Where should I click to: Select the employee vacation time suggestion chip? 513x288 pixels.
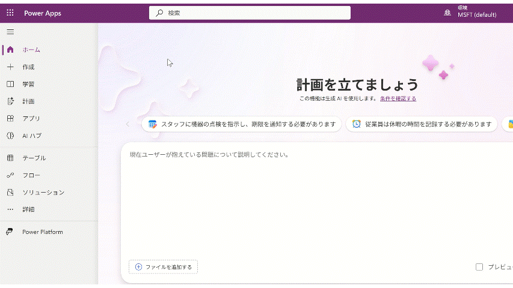[x=421, y=124]
